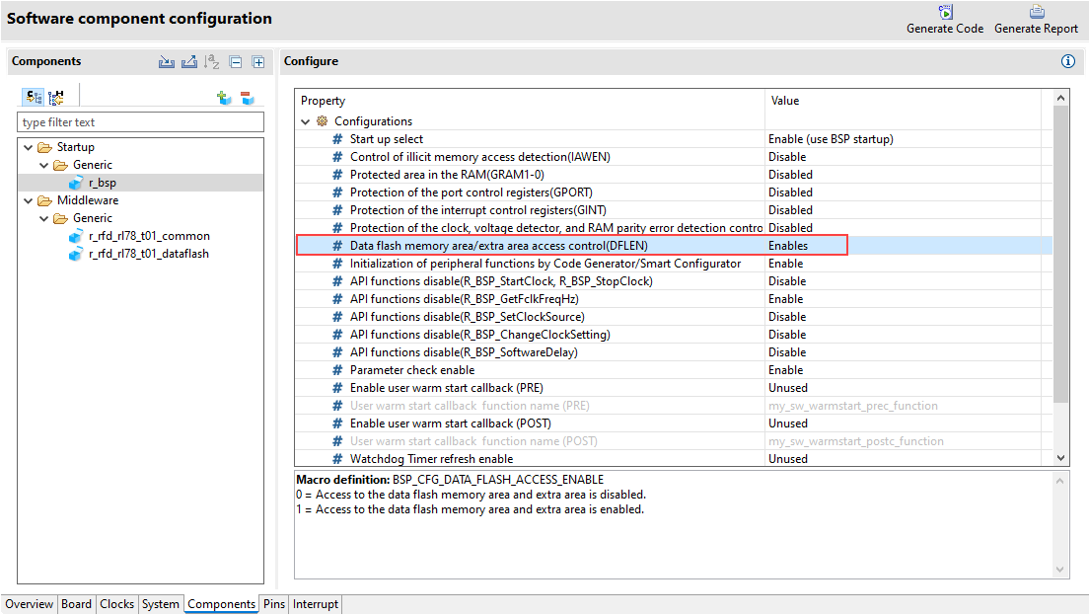The image size is (1089, 616).
Task: Click the Generate Report label
Action: point(1036,29)
